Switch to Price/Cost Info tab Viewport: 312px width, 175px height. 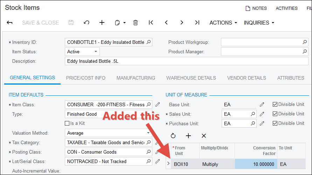[85, 78]
